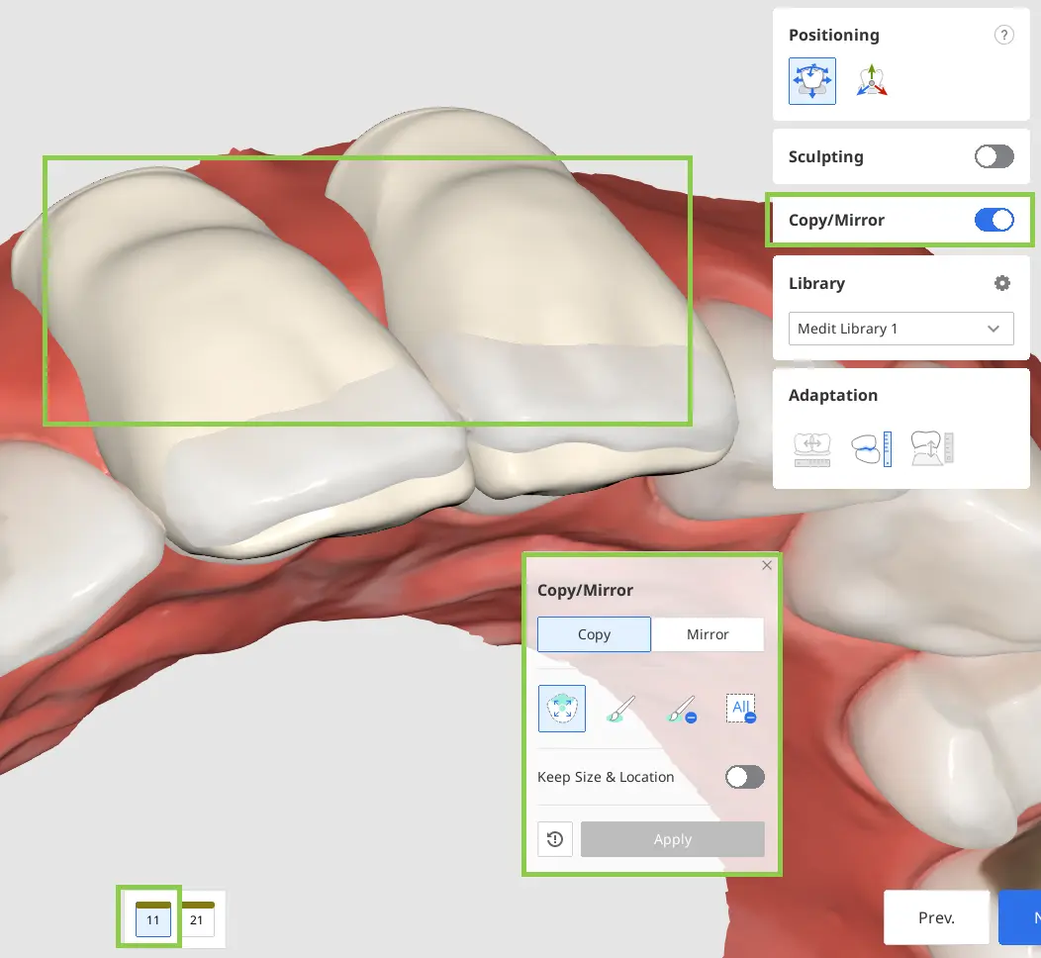Viewport: 1041px width, 958px height.
Task: Click adaptation to adjacent teeth icon
Action: coord(812,448)
